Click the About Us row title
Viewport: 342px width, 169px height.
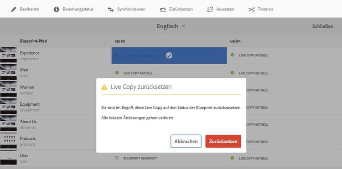pos(28,122)
